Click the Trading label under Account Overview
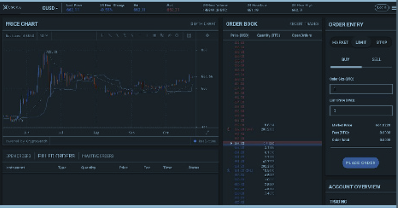The image size is (398, 208). (338, 202)
